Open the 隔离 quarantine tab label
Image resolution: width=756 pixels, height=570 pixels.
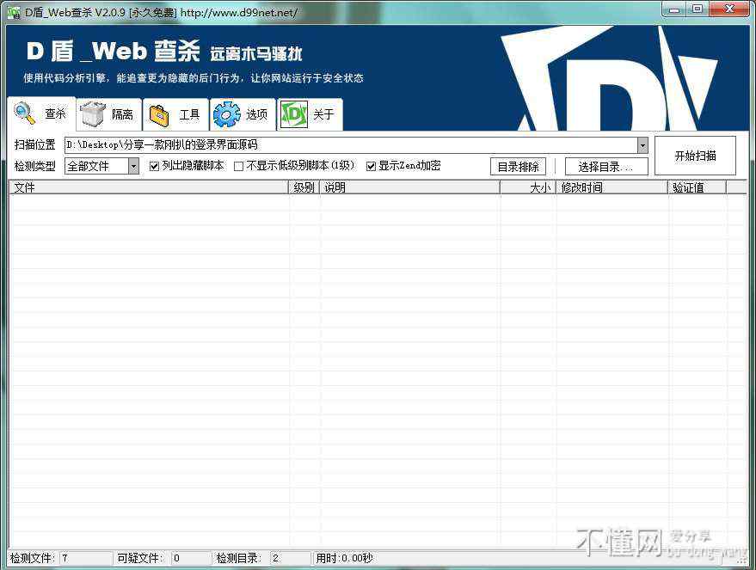point(122,114)
